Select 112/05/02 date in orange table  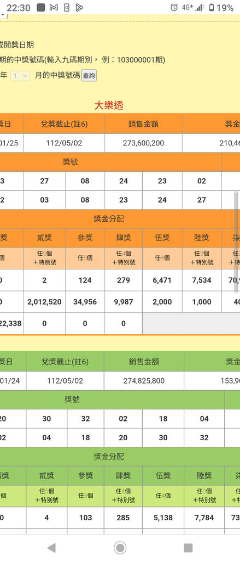(65, 143)
